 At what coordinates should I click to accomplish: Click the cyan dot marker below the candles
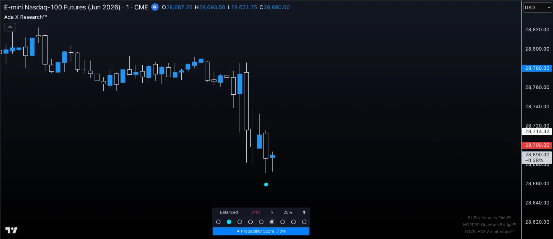click(266, 185)
